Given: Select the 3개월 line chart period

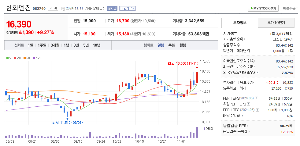Looking at the screenshot, I should click(55, 45).
